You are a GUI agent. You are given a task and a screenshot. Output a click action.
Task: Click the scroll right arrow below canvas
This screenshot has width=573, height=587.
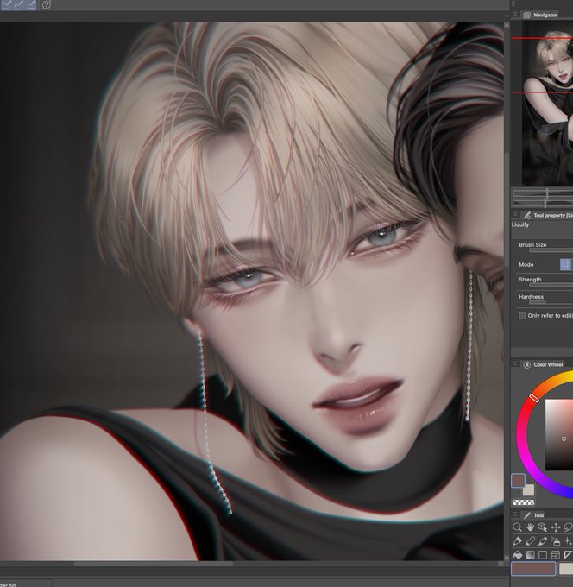[x=501, y=564]
